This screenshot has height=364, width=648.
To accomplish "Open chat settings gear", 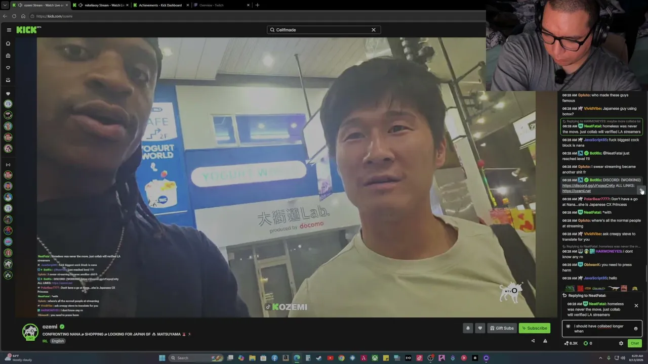I will pyautogui.click(x=621, y=343).
